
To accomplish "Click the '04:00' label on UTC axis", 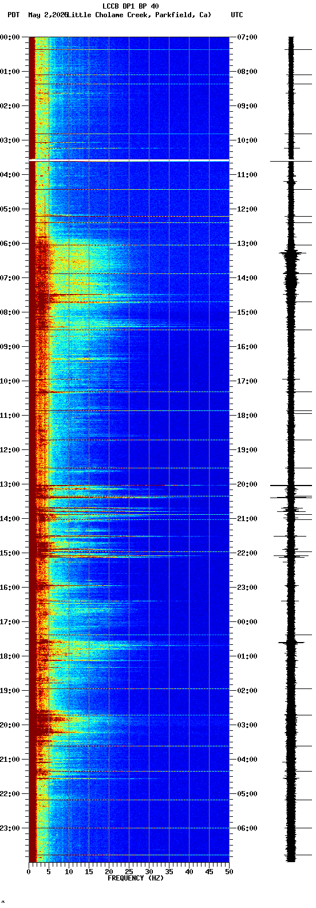I will tap(247, 760).
